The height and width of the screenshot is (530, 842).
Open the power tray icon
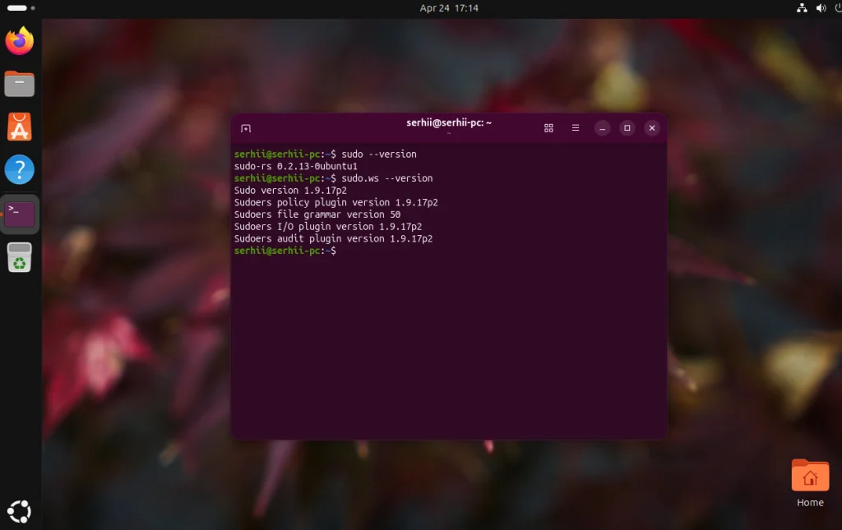[x=838, y=8]
